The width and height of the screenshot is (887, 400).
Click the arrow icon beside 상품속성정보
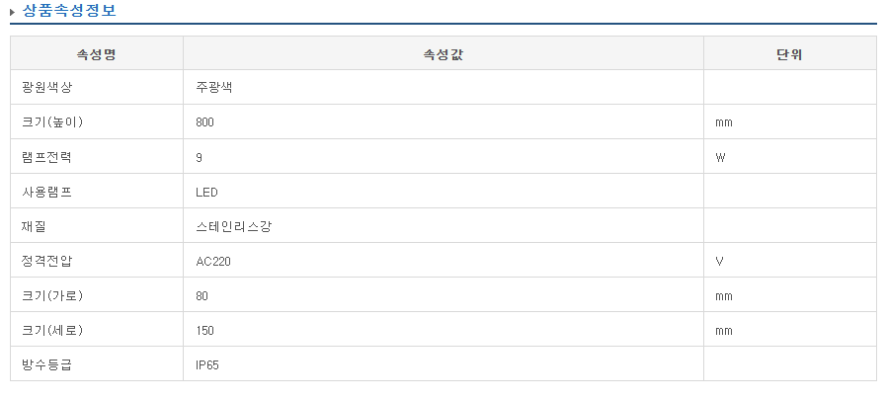click(13, 12)
